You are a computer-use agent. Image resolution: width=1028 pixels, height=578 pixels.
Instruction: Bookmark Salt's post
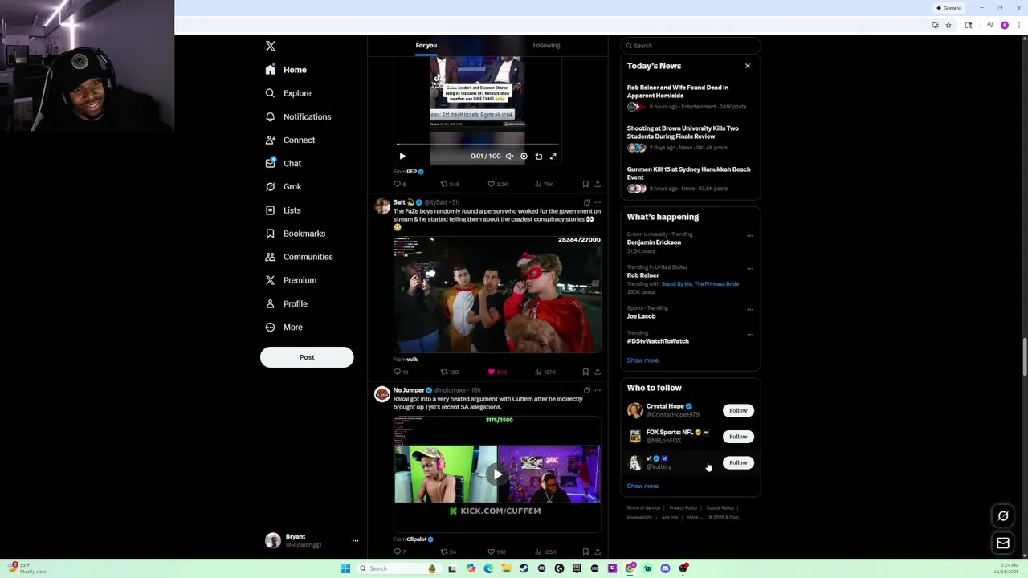click(x=585, y=372)
